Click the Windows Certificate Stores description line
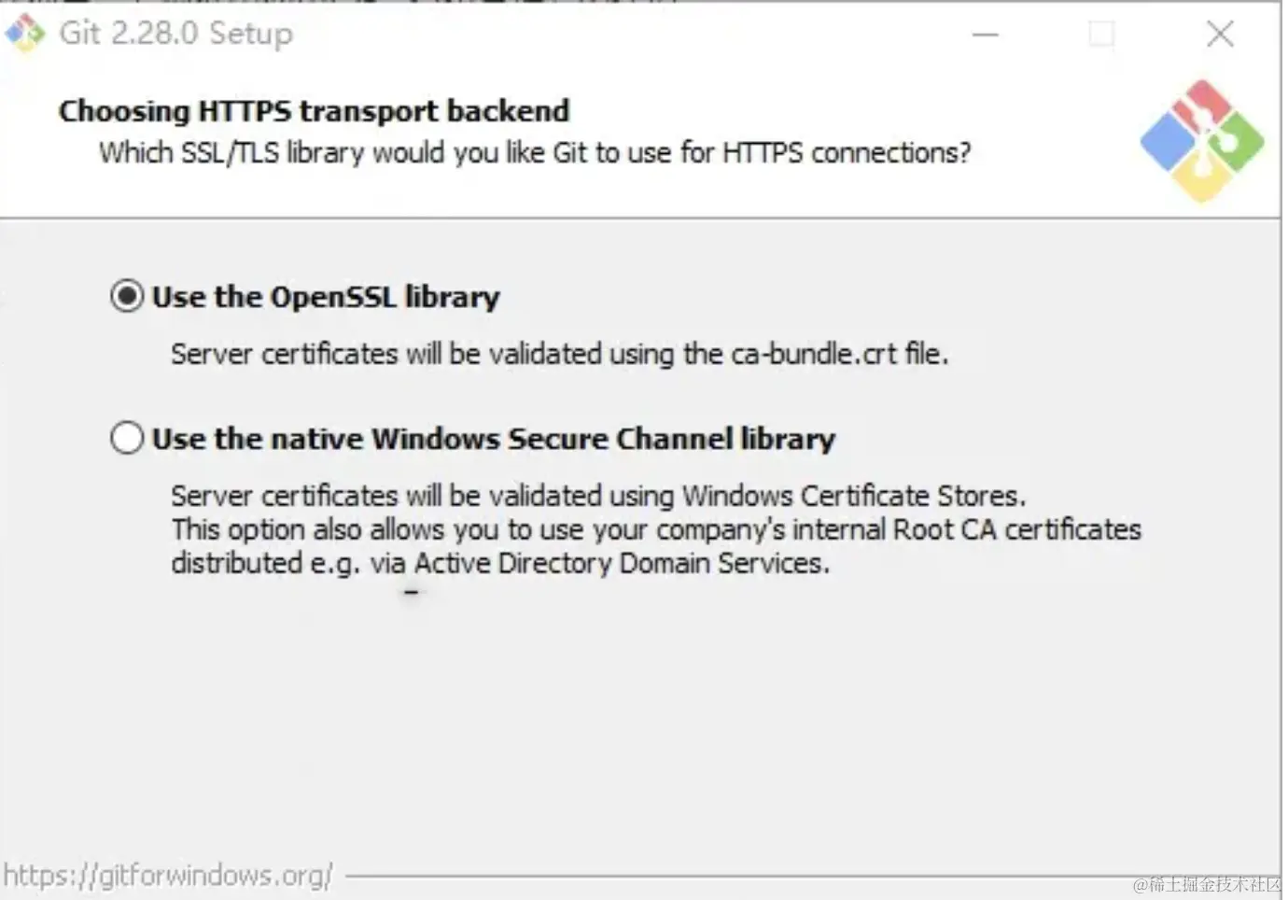Viewport: 1288px width, 900px height. pos(598,495)
